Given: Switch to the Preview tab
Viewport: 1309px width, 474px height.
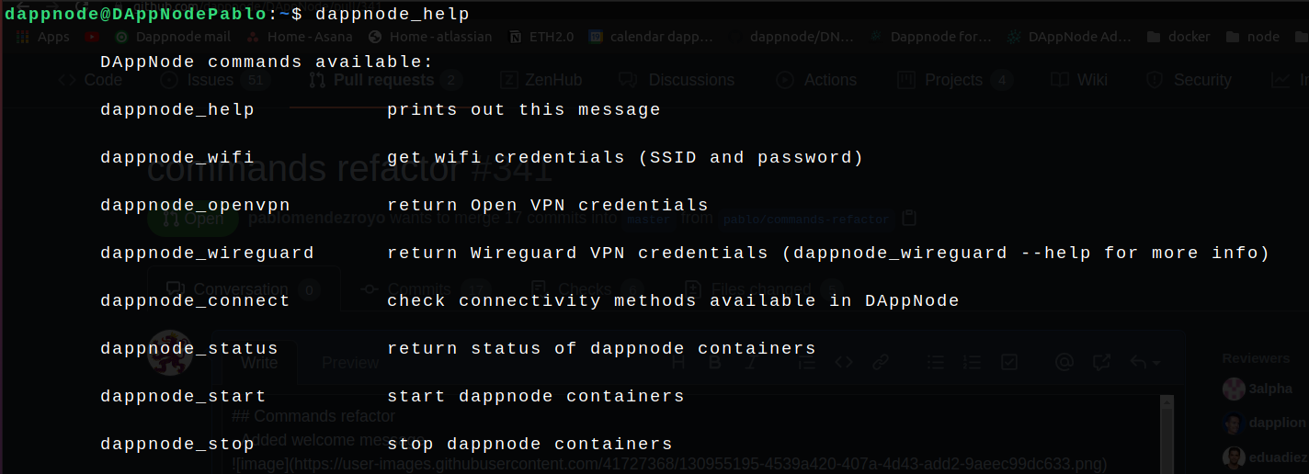Looking at the screenshot, I should (x=350, y=363).
